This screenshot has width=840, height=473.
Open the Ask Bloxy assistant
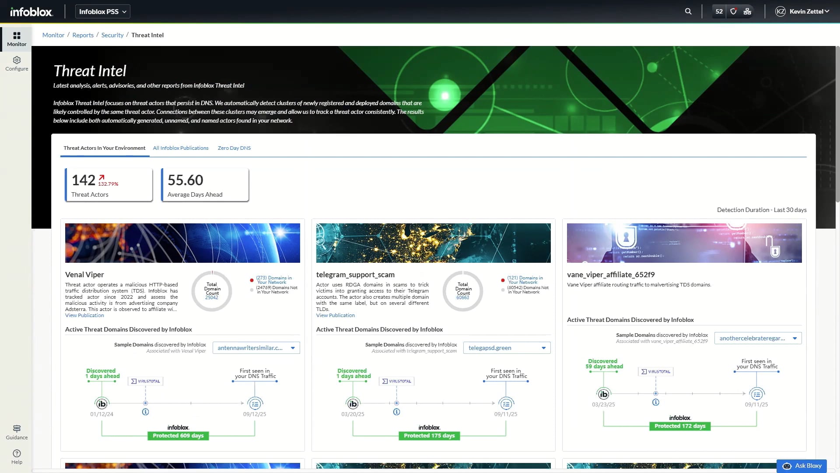pyautogui.click(x=802, y=466)
